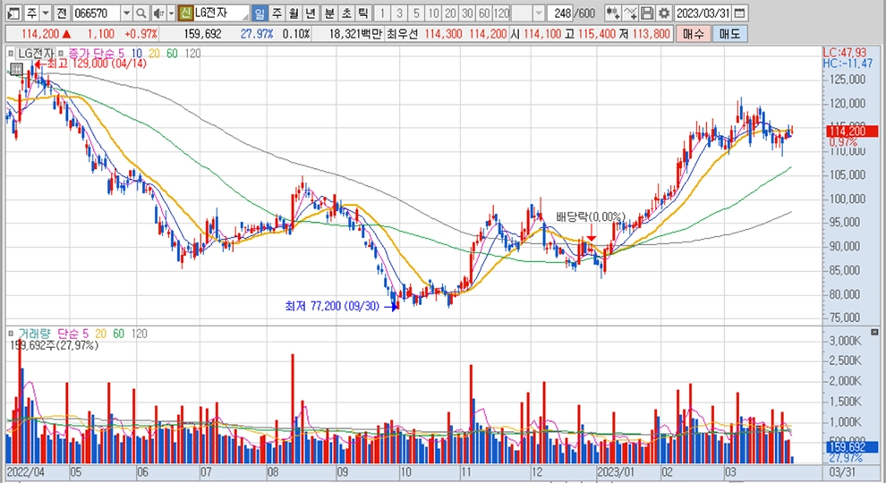Click the volume legend's gray 120-day average label
Image resolution: width=886 pixels, height=483 pixels.
tap(139, 334)
